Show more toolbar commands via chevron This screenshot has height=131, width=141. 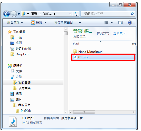(80, 23)
